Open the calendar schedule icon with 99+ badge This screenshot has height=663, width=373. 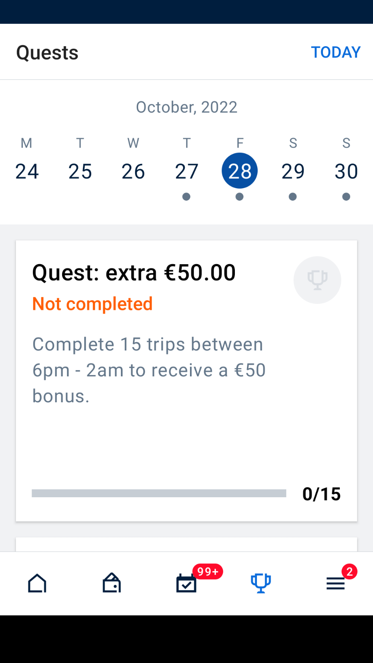pyautogui.click(x=186, y=584)
